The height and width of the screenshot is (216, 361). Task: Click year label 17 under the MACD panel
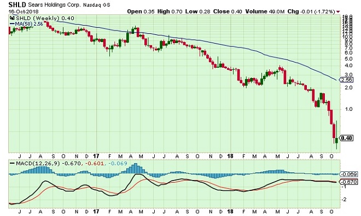click(x=96, y=212)
